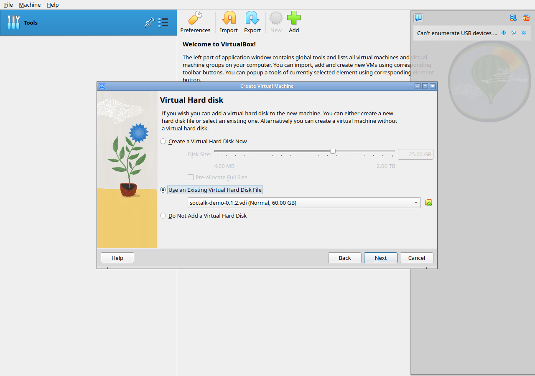The height and width of the screenshot is (376, 535).
Task: Click the do-not-show-again icon on USB notification
Action: (514, 33)
